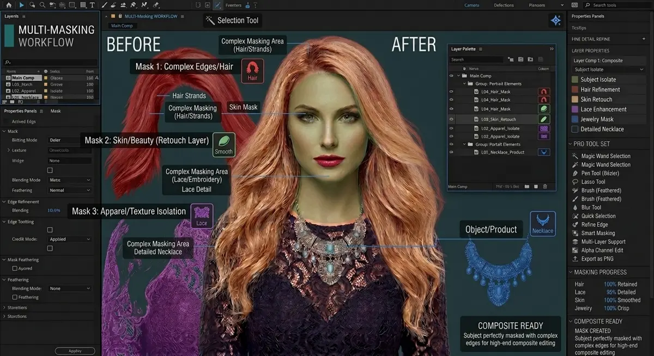
Task: Toggle visibility of L03_Skin_Retouch layer
Action: (x=451, y=119)
